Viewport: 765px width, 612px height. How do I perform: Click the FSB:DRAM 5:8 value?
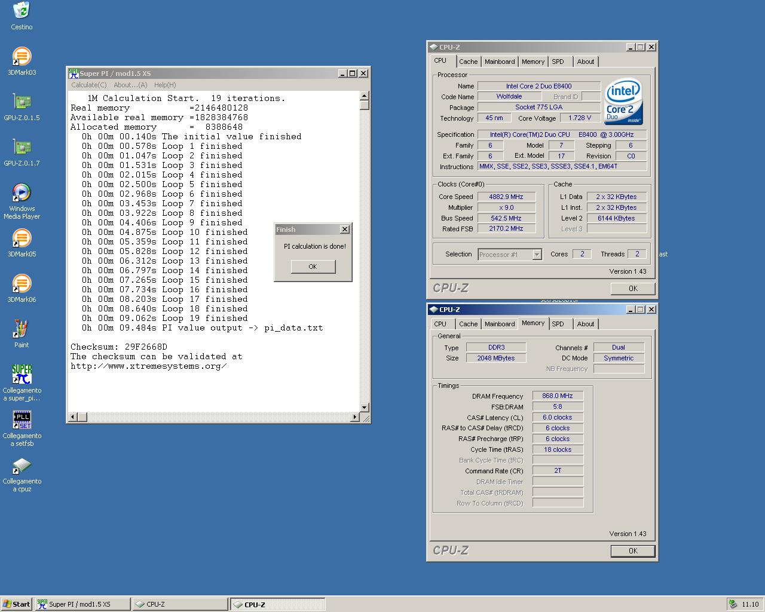point(558,407)
